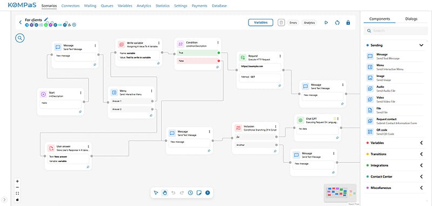Click the WhatsApp channel icon
Viewport: 432px width, 206px height.
coord(46,25)
